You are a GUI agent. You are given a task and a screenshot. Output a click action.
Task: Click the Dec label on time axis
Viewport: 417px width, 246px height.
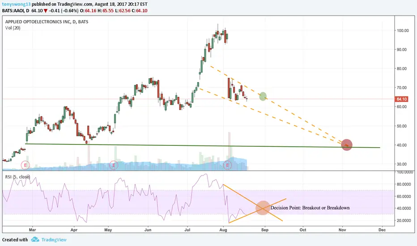(x=382, y=230)
